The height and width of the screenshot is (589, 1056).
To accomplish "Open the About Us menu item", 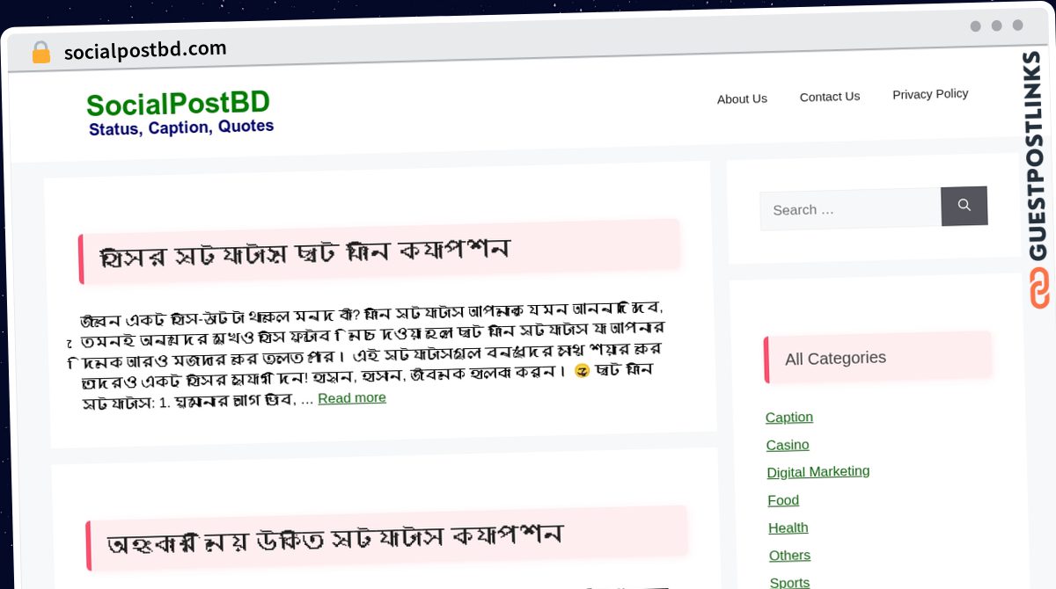I will [742, 98].
